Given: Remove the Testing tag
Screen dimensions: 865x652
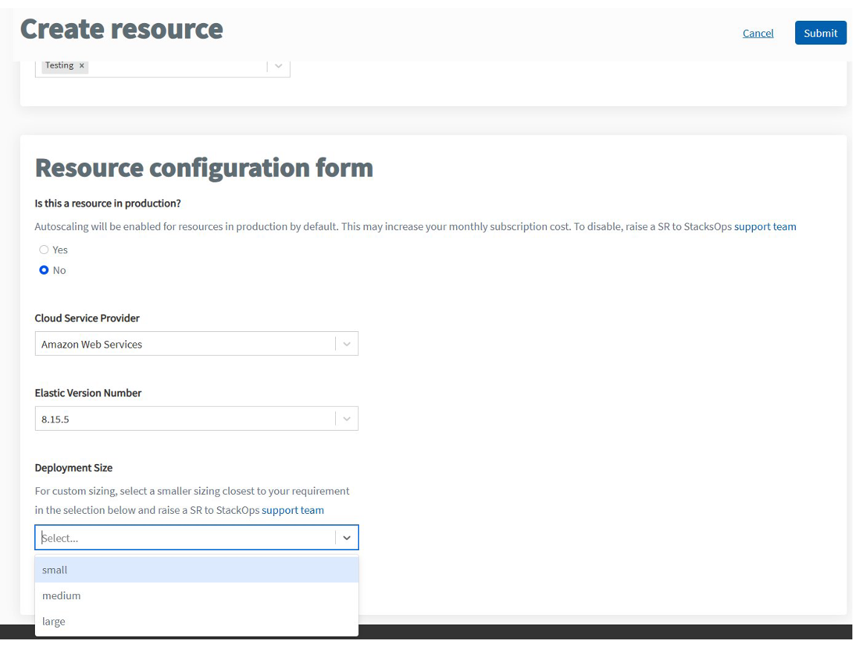Looking at the screenshot, I should tap(82, 65).
